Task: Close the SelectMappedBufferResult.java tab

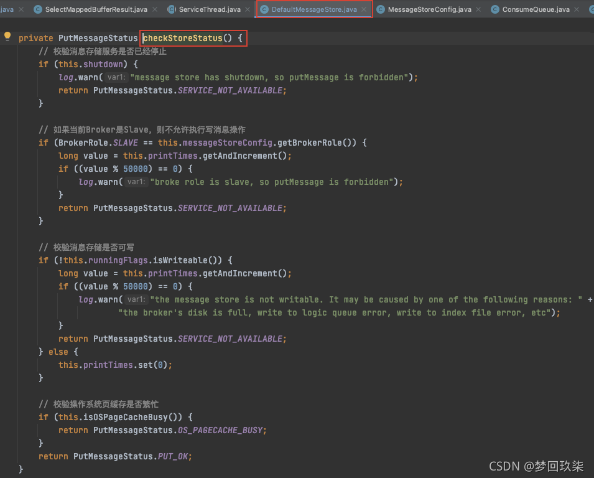Action: point(156,9)
